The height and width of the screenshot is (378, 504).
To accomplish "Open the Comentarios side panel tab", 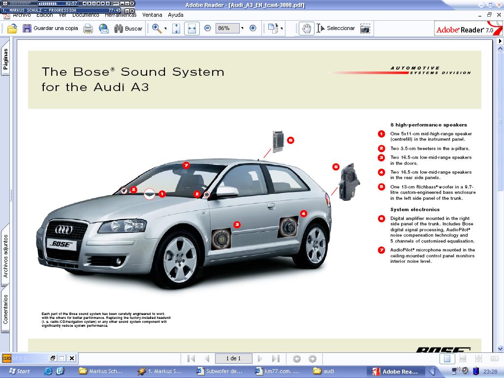I will coord(5,309).
